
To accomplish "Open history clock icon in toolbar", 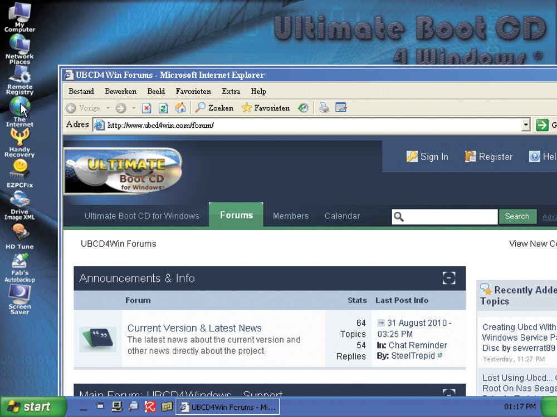I will 303,108.
